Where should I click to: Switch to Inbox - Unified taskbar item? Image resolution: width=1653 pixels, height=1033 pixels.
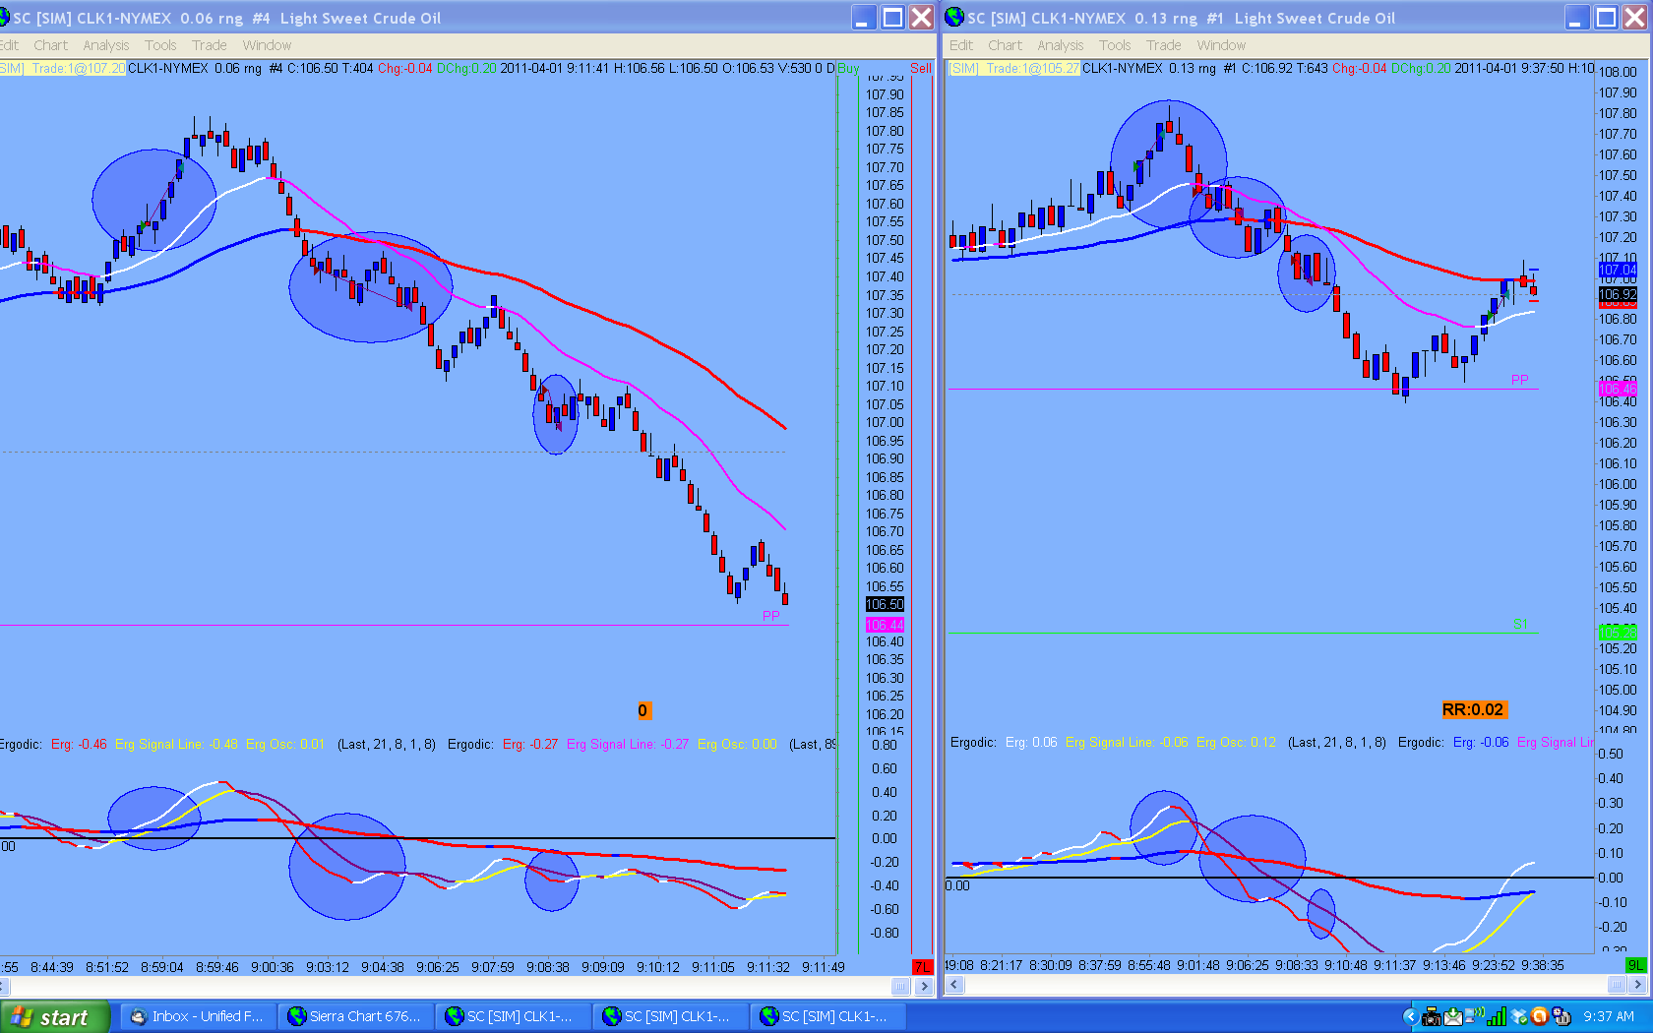198,1017
